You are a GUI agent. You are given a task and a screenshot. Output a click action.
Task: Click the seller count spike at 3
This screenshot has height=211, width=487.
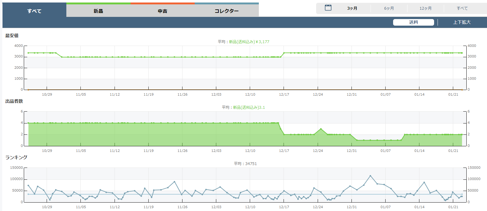[x=321, y=129]
